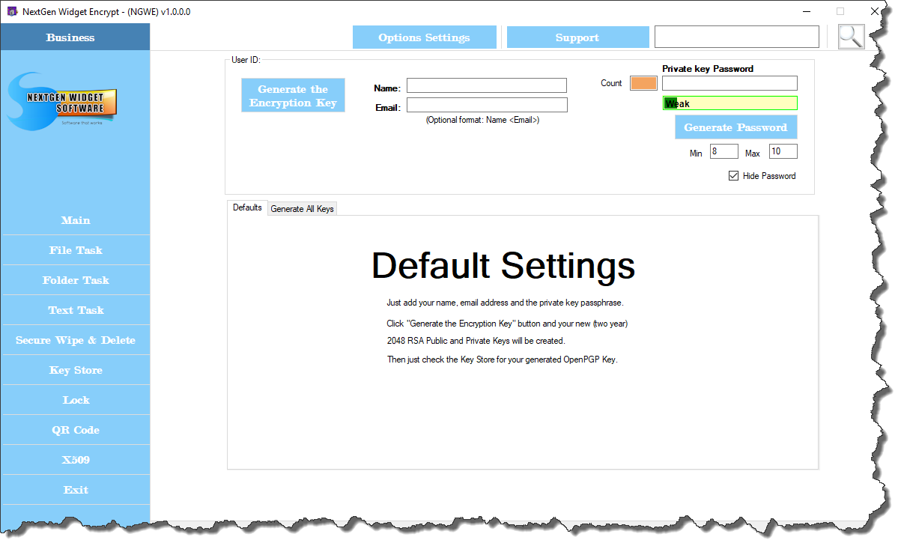This screenshot has width=904, height=549.
Task: Focus the Name input field
Action: click(x=487, y=85)
